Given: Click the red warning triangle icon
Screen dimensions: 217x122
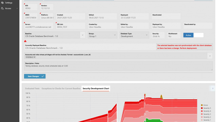Looking at the screenshot, I should pyautogui.click(x=25, y=41).
